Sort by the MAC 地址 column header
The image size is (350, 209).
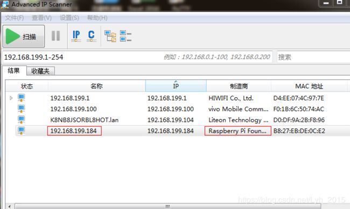click(309, 86)
